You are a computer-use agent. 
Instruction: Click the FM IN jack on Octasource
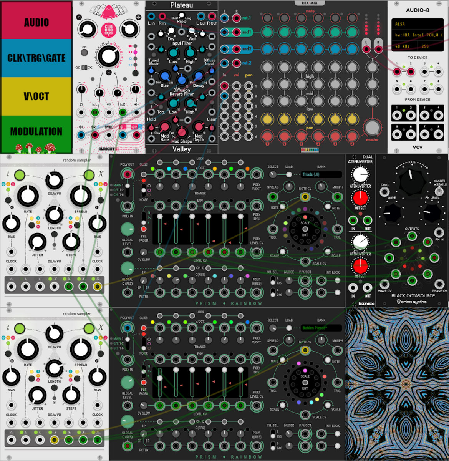(439, 232)
